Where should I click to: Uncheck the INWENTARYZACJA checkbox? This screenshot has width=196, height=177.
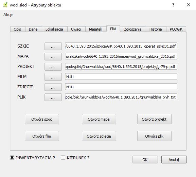click(12, 158)
